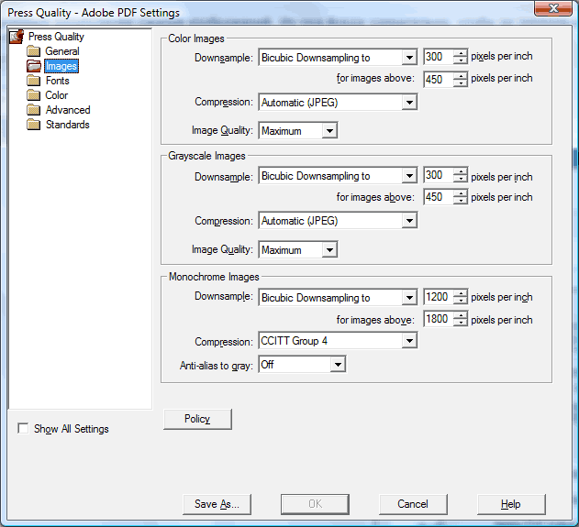Click Grayscale Images 300 ppi field
This screenshot has height=527, width=579.
pyautogui.click(x=439, y=175)
